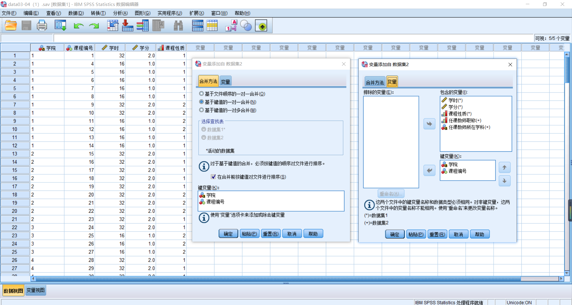
Task: Move key variable down with arrow button
Action: pos(504,181)
